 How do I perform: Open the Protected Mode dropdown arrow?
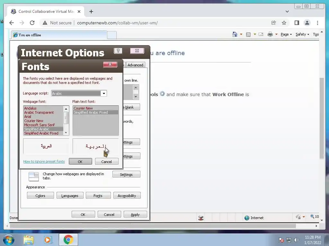click(x=304, y=217)
